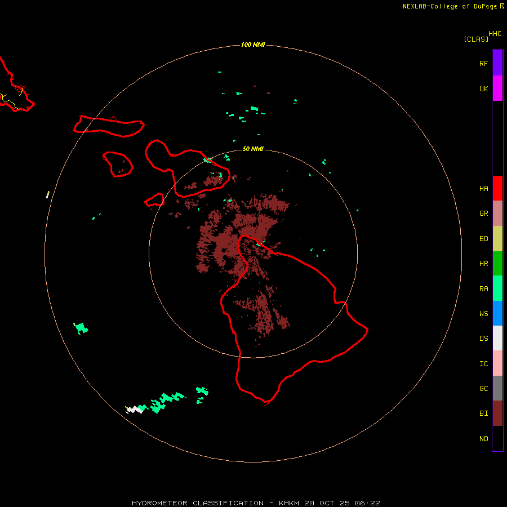Click the white dry-snow echo in the southwest
The image size is (507, 507).
pos(135,410)
